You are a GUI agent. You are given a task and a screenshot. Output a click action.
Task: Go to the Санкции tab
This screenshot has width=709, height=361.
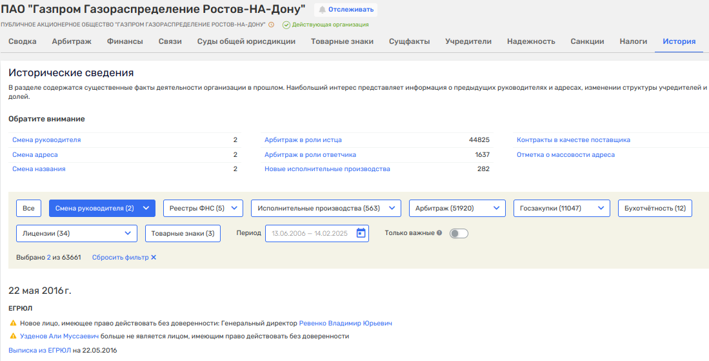pyautogui.click(x=587, y=41)
